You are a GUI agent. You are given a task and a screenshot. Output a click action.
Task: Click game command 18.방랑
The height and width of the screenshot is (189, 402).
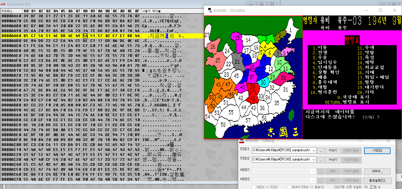[366, 82]
